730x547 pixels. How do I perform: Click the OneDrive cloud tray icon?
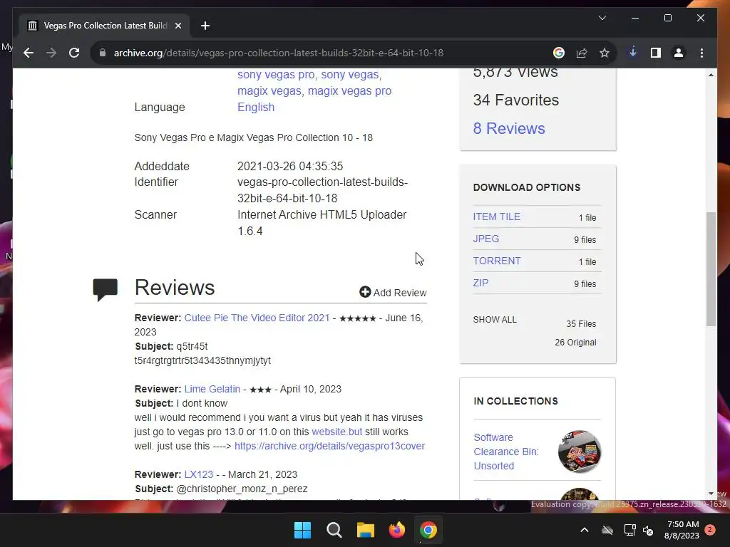coord(607,530)
